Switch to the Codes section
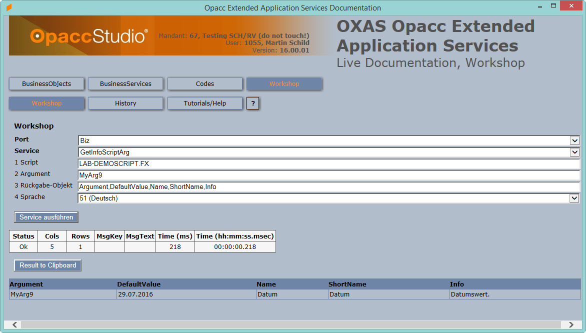Image resolution: width=586 pixels, height=333 pixels. (x=205, y=83)
